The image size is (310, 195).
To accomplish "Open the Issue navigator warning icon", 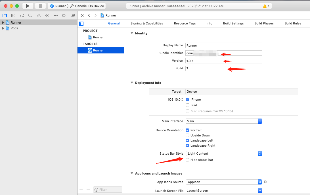I will pos(39,15).
